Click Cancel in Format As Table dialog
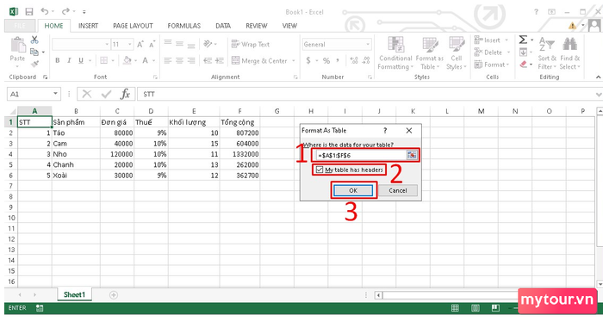 click(398, 190)
